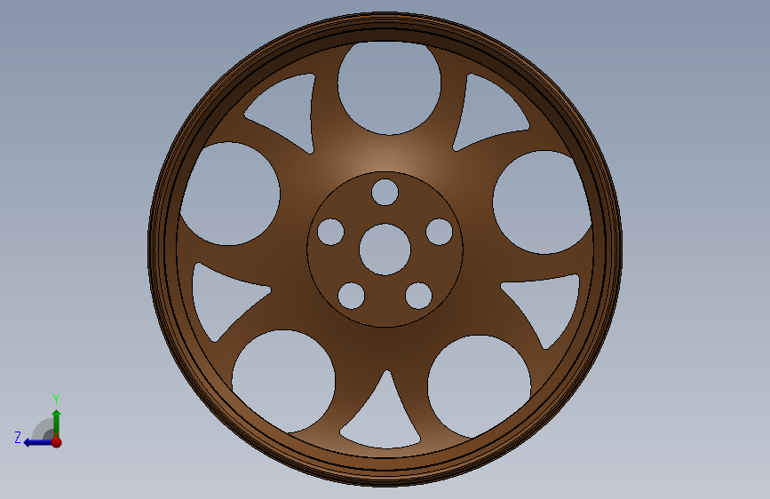Screen dimensions: 770x499
Task: Click the red X axis dot on the triad
Action: [57, 442]
